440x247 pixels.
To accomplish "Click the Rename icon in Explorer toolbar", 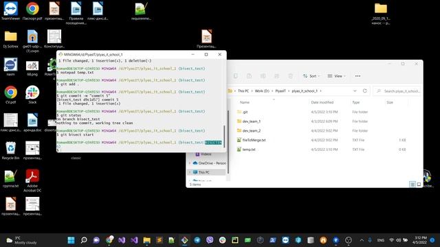I will pos(263,76).
